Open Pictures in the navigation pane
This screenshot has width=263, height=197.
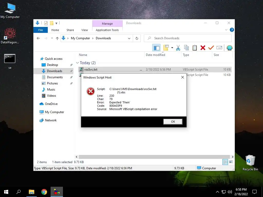click(52, 83)
